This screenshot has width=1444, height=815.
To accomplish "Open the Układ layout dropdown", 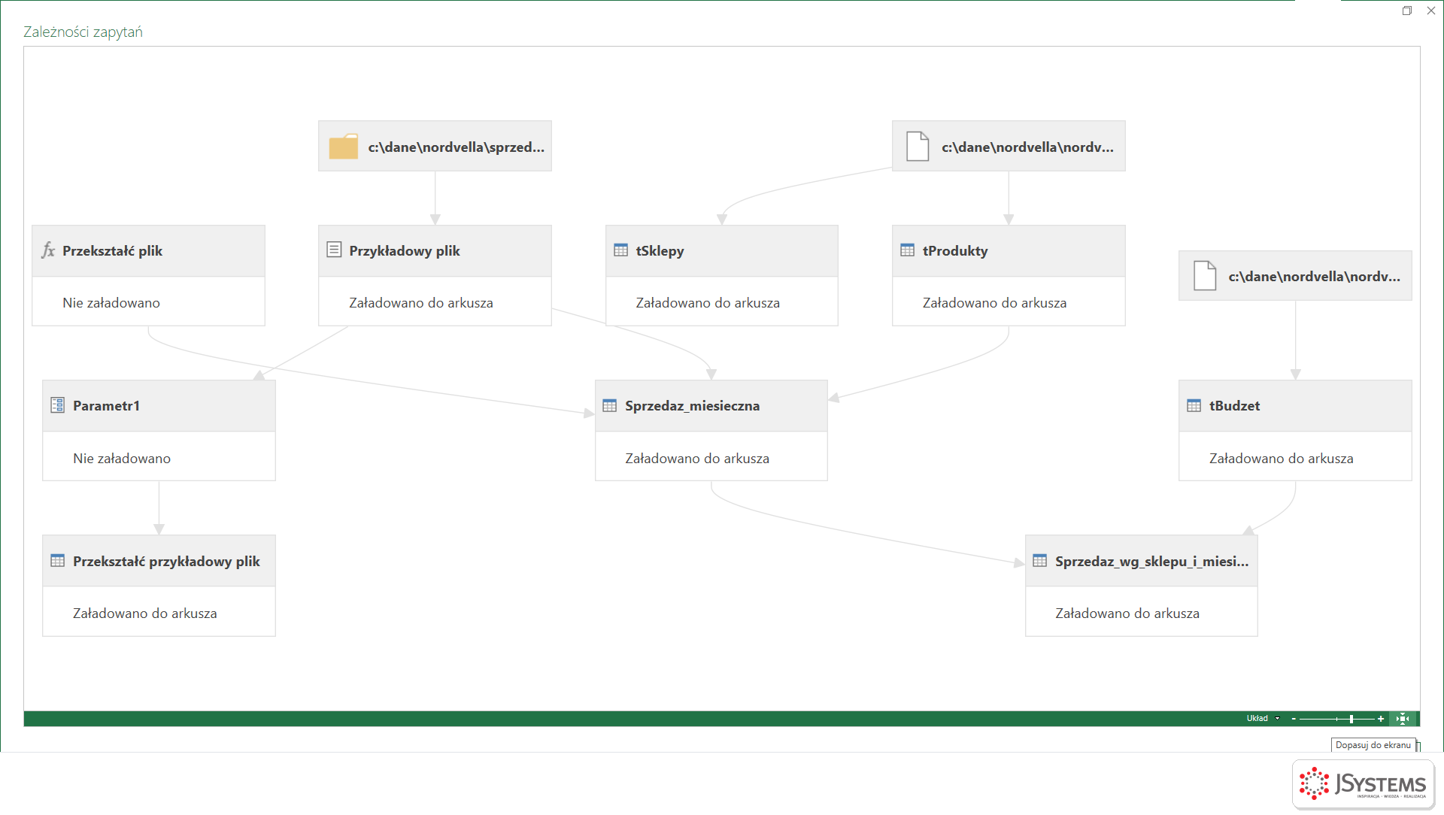I will click(x=1263, y=719).
